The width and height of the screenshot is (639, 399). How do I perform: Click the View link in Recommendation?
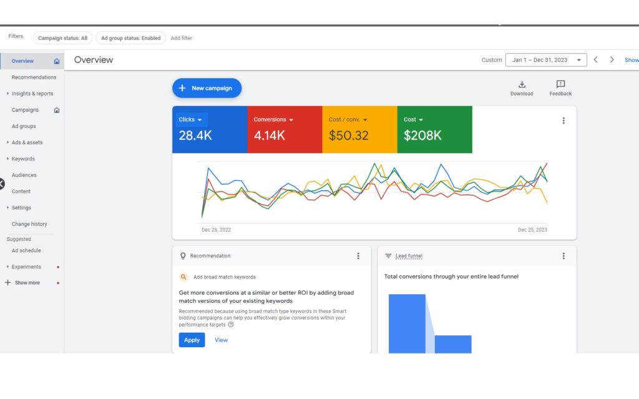[221, 340]
